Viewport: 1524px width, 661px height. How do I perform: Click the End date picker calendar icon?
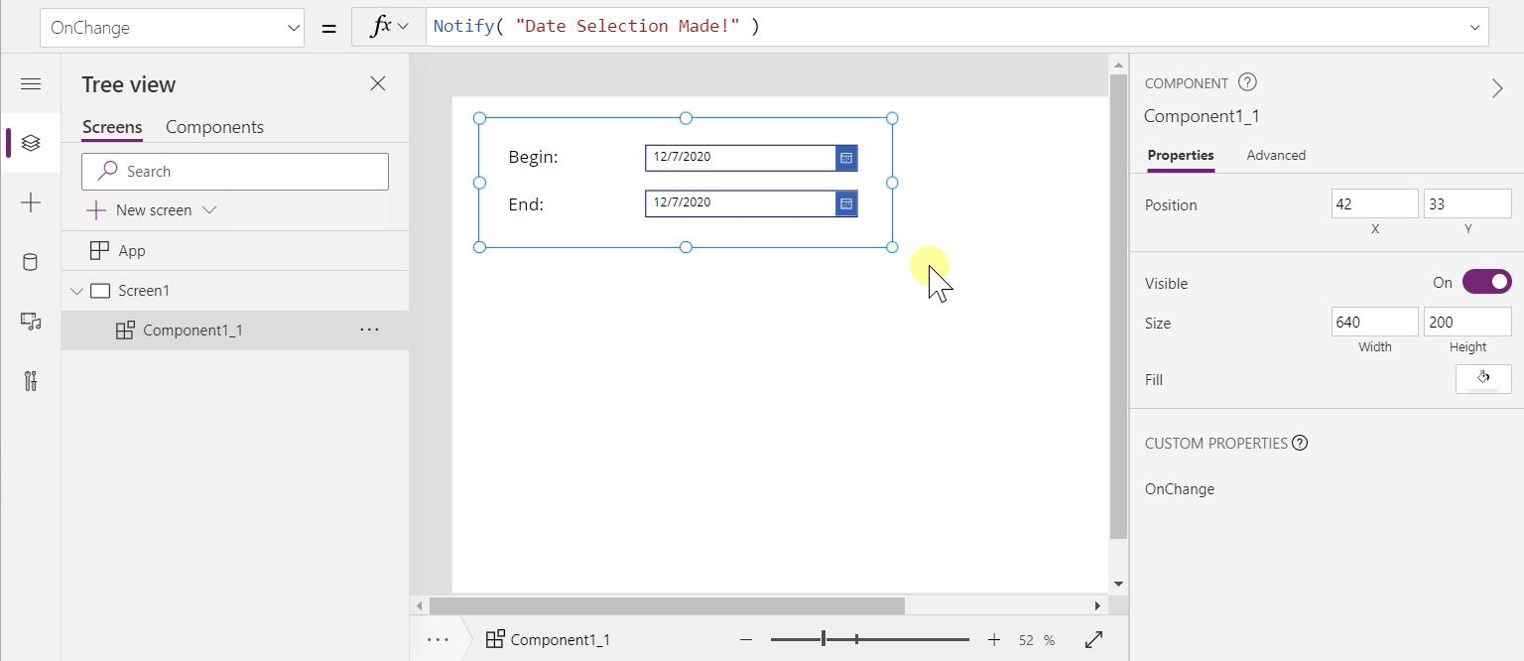click(846, 203)
